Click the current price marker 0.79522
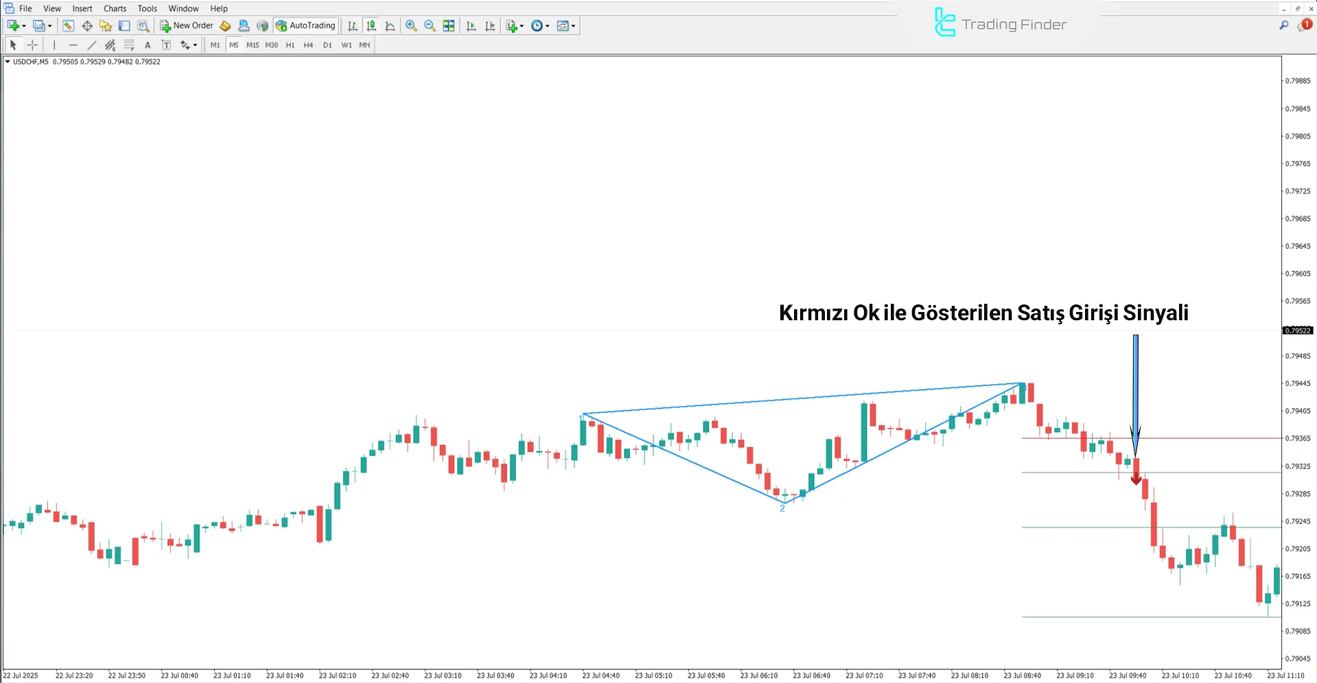This screenshot has width=1317, height=683. pyautogui.click(x=1297, y=331)
